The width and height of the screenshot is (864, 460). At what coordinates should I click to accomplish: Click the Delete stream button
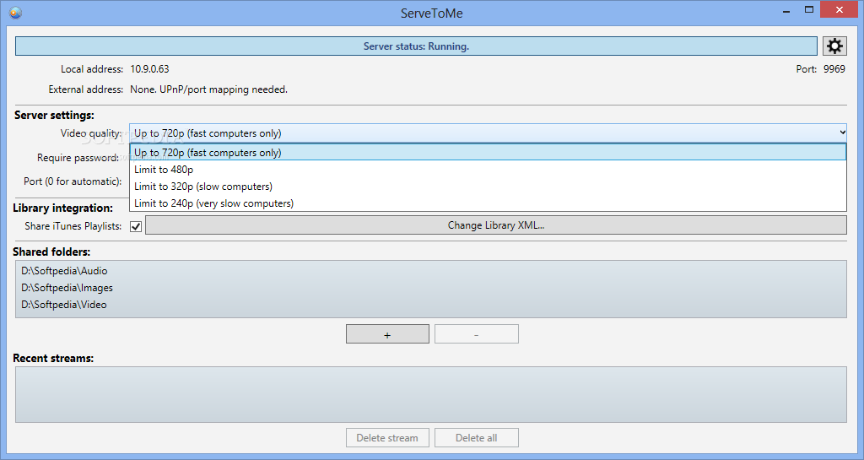pos(387,438)
